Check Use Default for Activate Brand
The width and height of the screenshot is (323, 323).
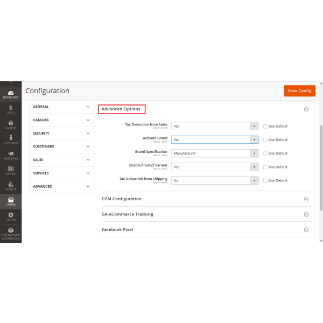tap(265, 140)
